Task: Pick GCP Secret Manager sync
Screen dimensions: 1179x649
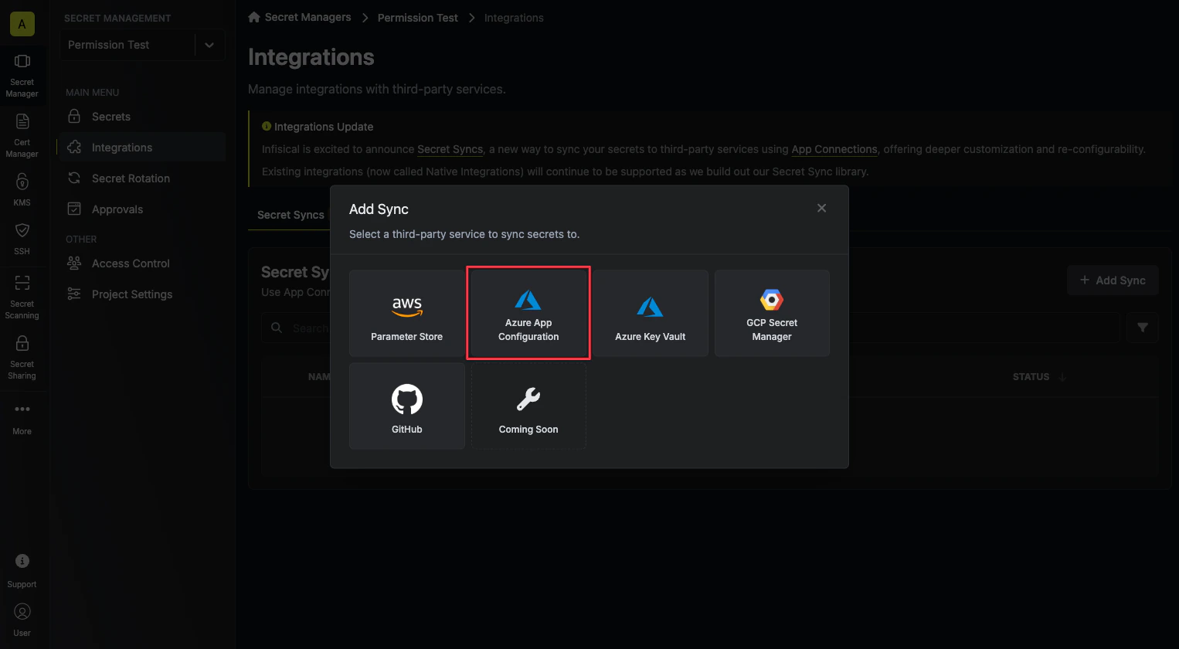Action: point(772,313)
